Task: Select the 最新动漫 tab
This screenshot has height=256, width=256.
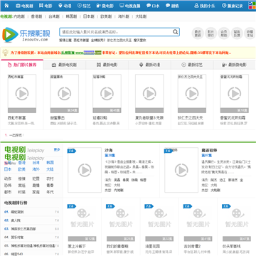Action: tap(149, 65)
